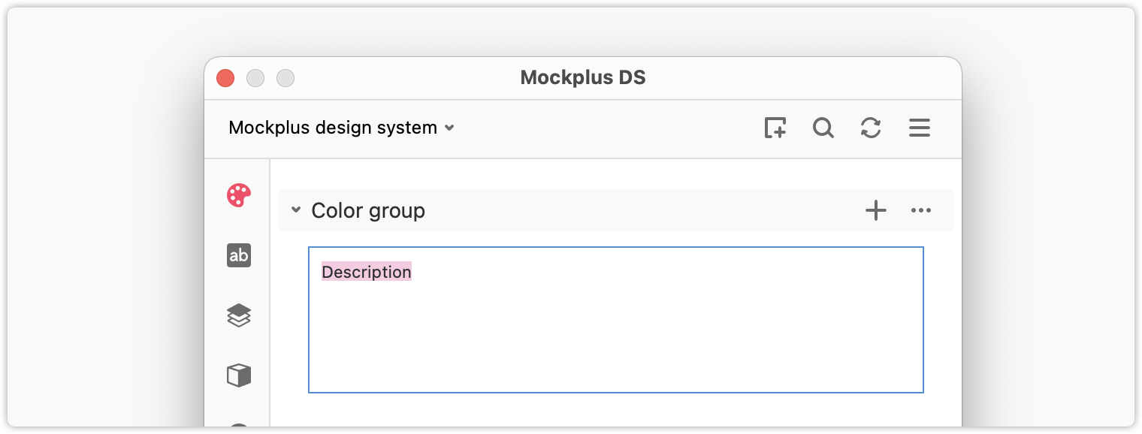Open the Mockplus design system dropdown
The image size is (1142, 434).
coord(342,128)
